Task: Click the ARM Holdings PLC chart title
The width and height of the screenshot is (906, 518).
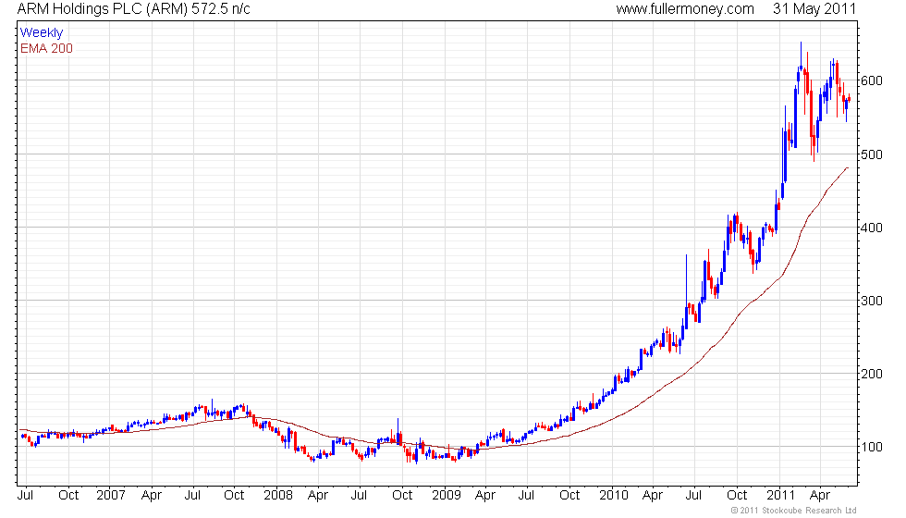Action: pyautogui.click(x=133, y=9)
